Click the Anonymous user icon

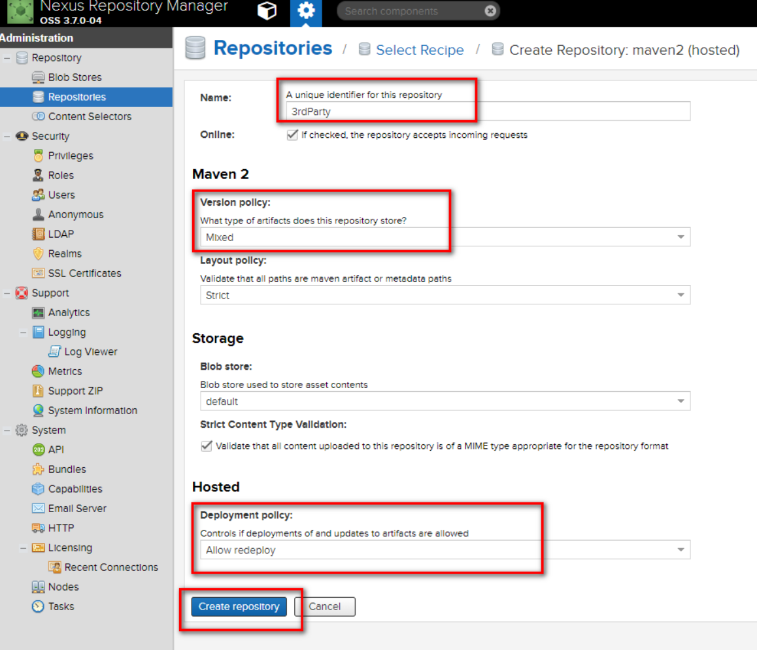38,214
